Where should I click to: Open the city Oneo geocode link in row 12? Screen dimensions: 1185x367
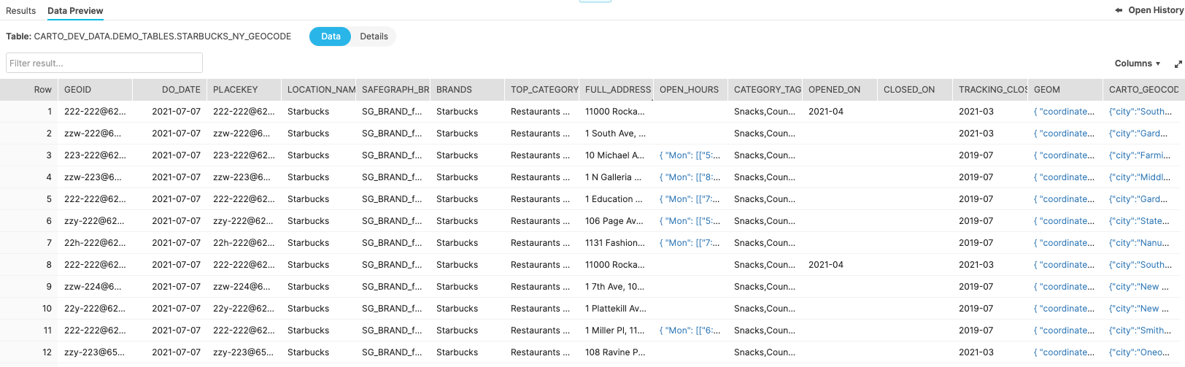coord(1140,352)
